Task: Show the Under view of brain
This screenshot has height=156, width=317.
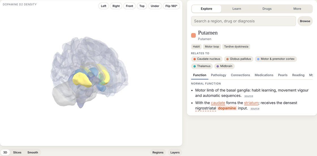Action: [155, 6]
